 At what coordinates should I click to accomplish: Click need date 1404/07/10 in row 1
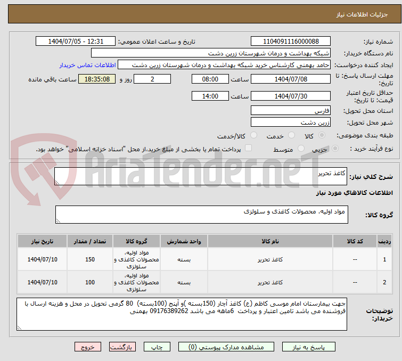click(42, 259)
